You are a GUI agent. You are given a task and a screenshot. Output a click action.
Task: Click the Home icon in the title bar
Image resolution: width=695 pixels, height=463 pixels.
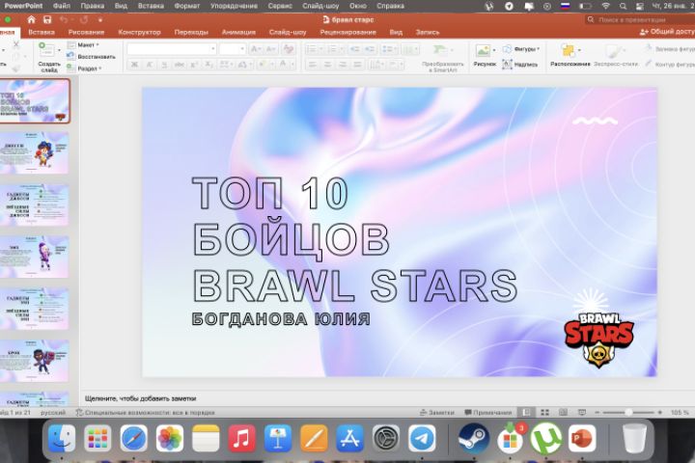(31, 19)
